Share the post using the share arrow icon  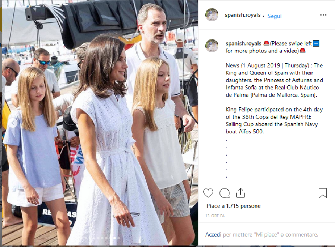coord(240,193)
